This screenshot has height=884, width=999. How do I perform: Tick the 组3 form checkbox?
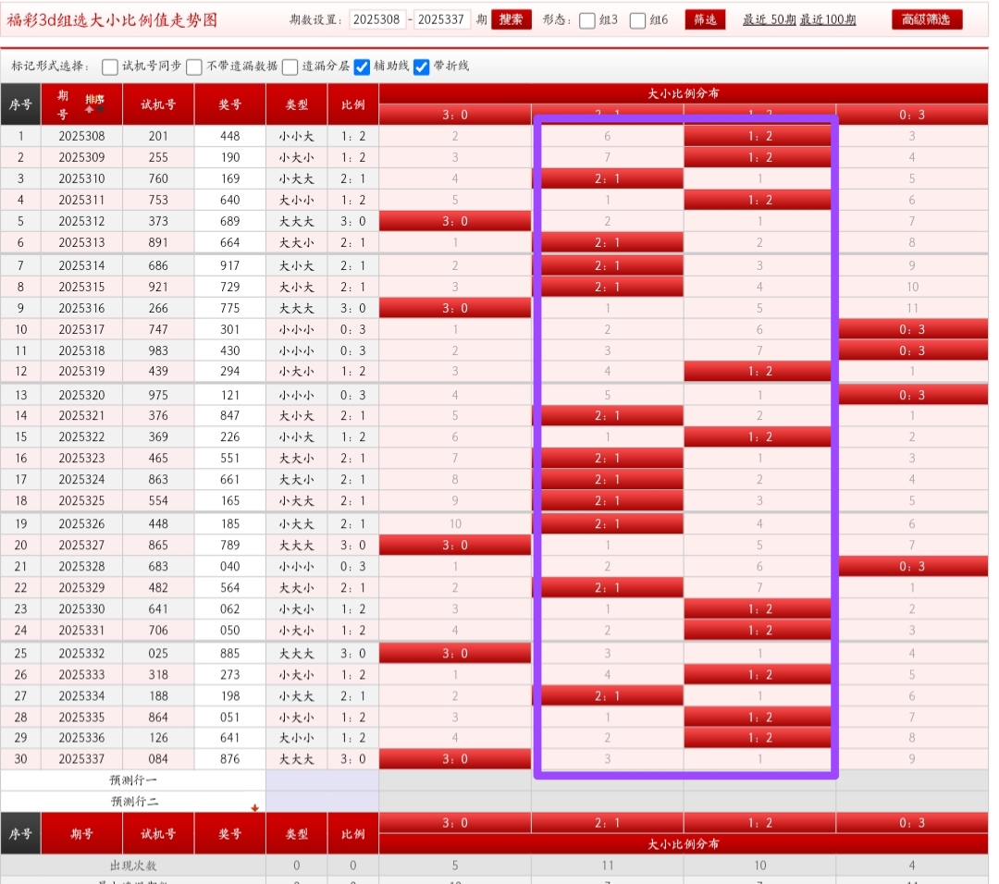[587, 20]
